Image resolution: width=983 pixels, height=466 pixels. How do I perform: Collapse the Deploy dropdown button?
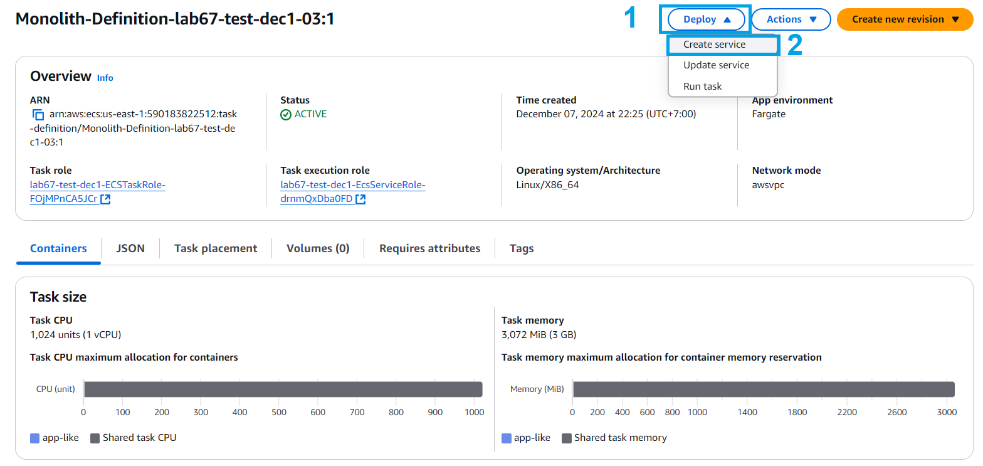(x=707, y=19)
